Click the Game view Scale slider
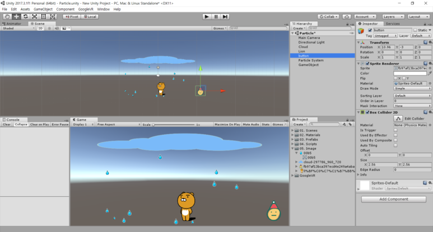 coord(174,125)
